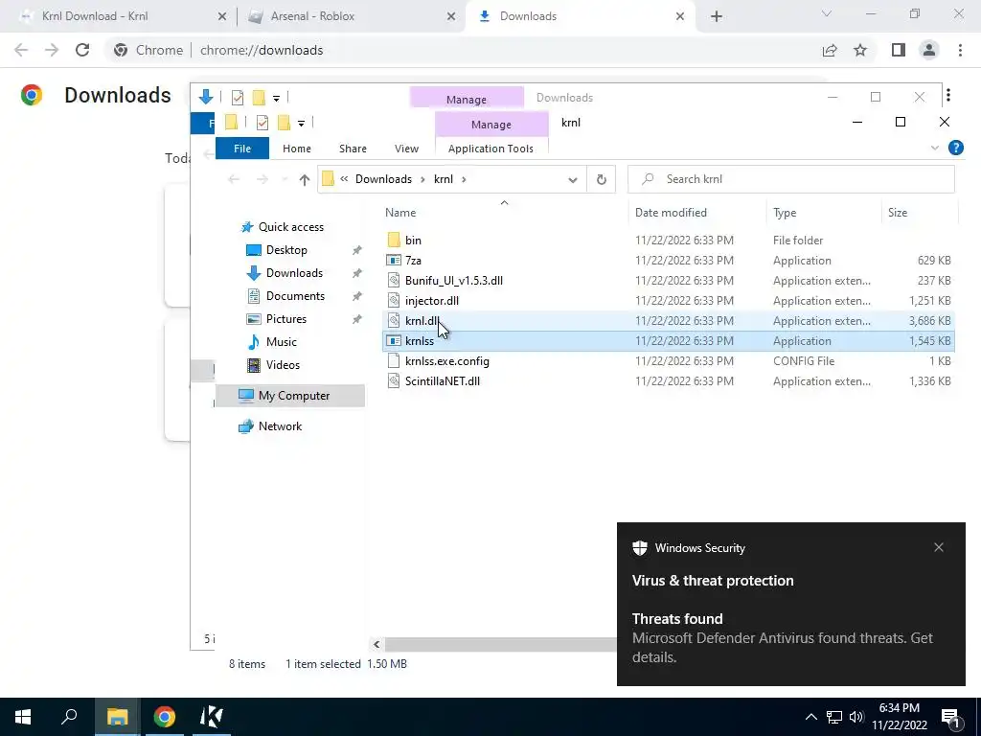981x736 pixels.
Task: Open the Application Tools ribbon tab
Action: pos(491,149)
